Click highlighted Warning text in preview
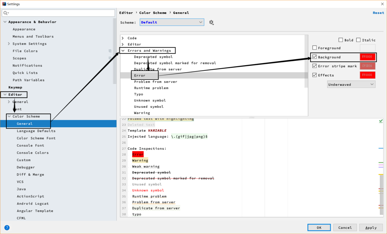 point(140,160)
